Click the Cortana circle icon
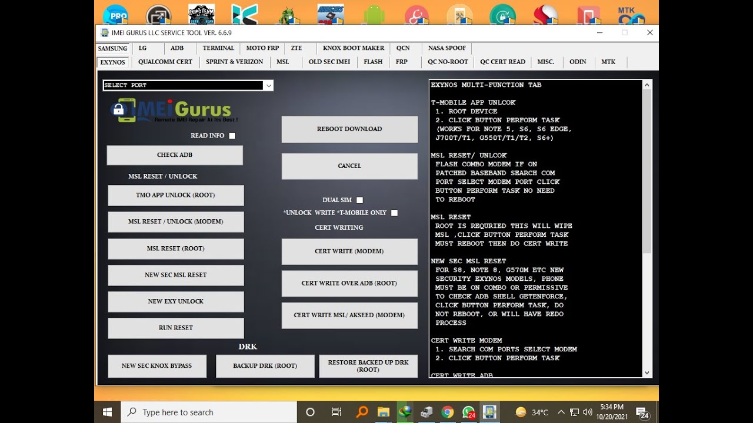The height and width of the screenshot is (423, 753). pos(311,412)
